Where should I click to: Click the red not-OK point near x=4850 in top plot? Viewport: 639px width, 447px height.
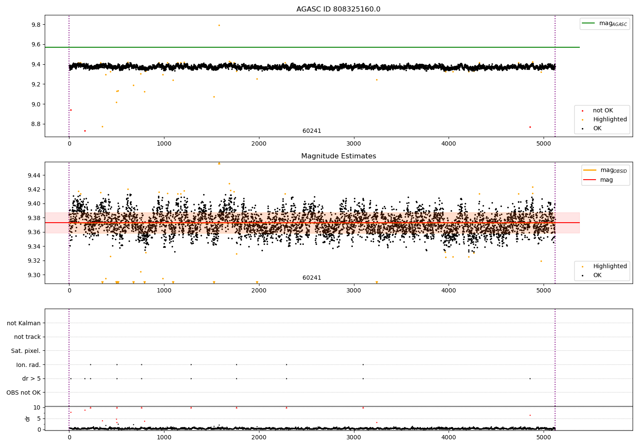click(x=530, y=127)
